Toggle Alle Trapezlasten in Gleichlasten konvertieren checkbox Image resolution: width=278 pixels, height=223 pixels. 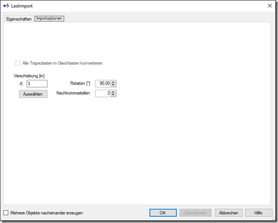click(x=18, y=63)
